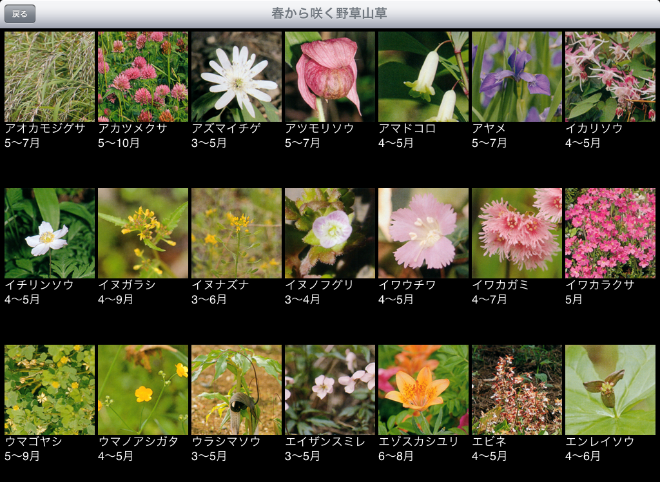Screen dimensions: 660x482
Task: Select the エゾスカシユリ orange lily image
Action: (x=423, y=390)
